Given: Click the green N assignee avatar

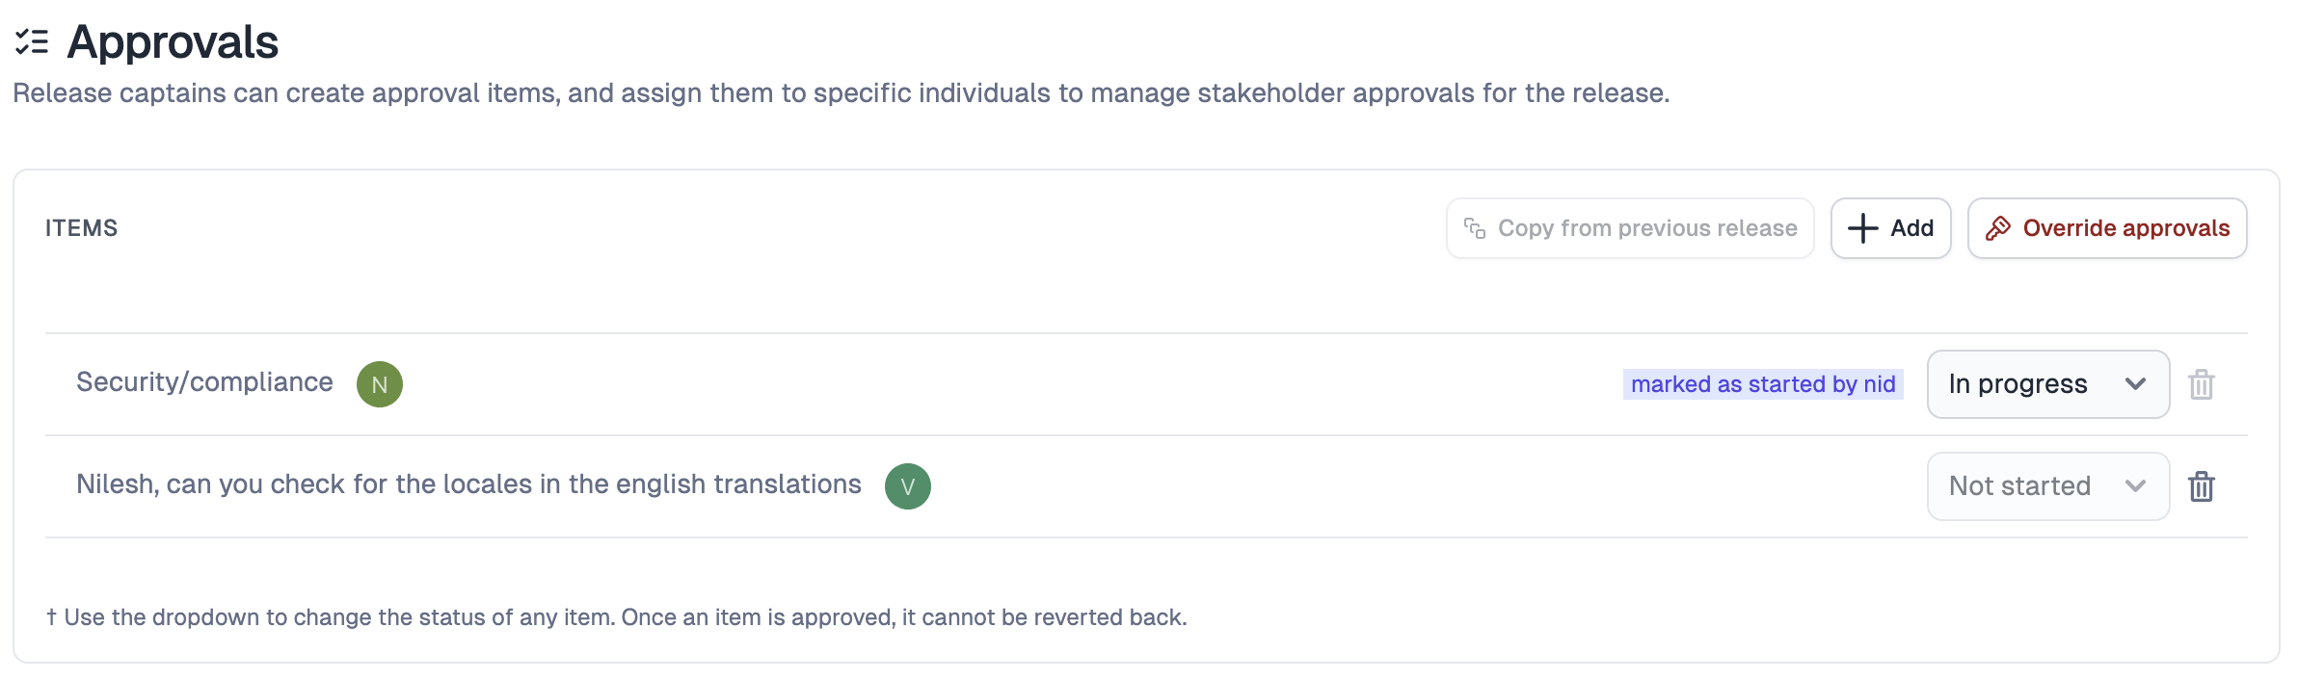Looking at the screenshot, I should point(380,384).
